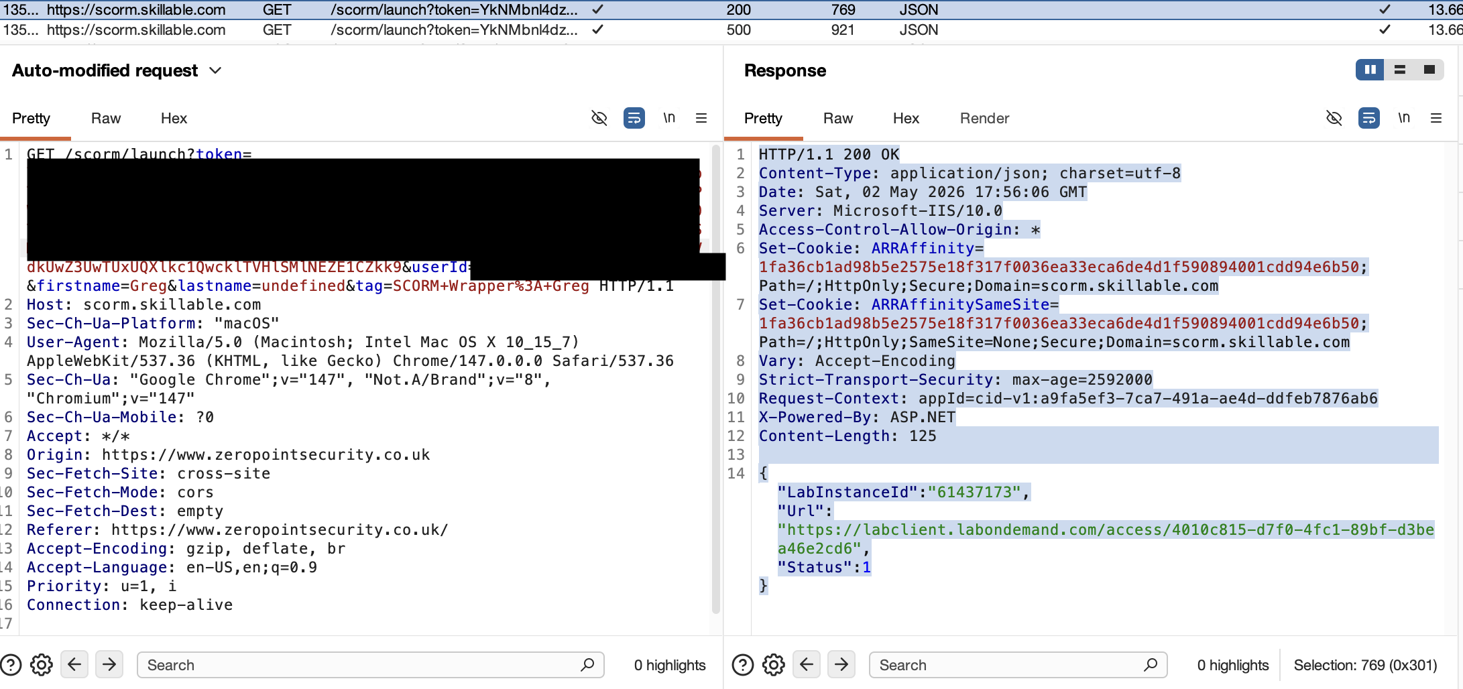The width and height of the screenshot is (1463, 689).
Task: Click the 'Connection: keep-alive' request header
Action: (x=129, y=605)
